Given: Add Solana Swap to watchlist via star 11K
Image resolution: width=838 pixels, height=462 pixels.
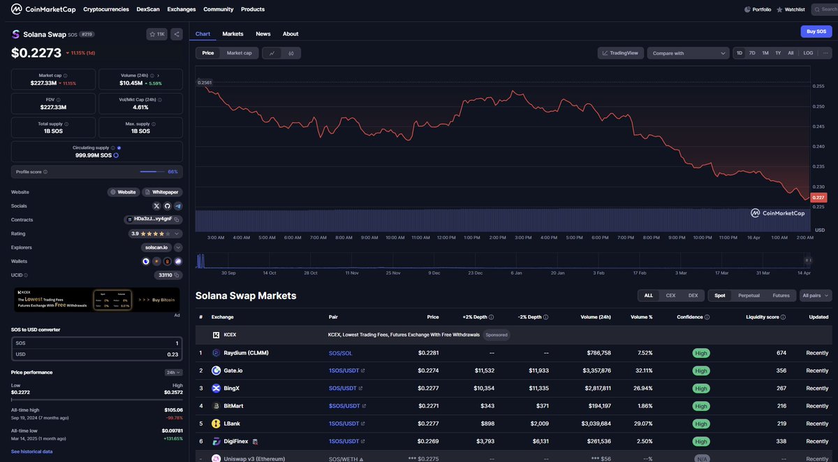Looking at the screenshot, I should pos(157,34).
